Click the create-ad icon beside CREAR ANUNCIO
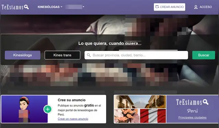This screenshot has width=219, height=128. tap(157, 7)
